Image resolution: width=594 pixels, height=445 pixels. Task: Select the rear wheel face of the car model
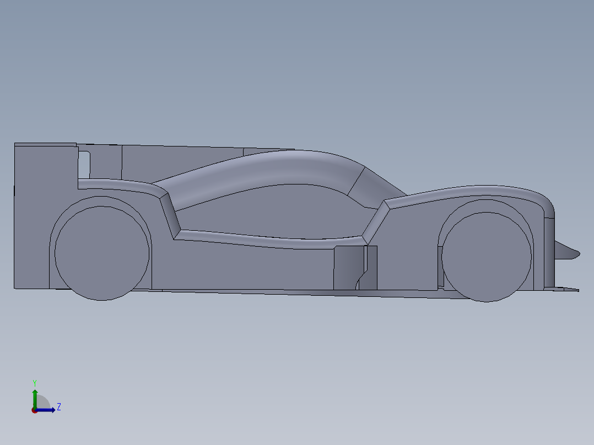point(102,253)
